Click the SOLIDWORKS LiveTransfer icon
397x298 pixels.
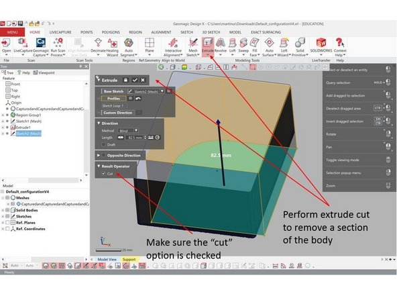point(321,42)
